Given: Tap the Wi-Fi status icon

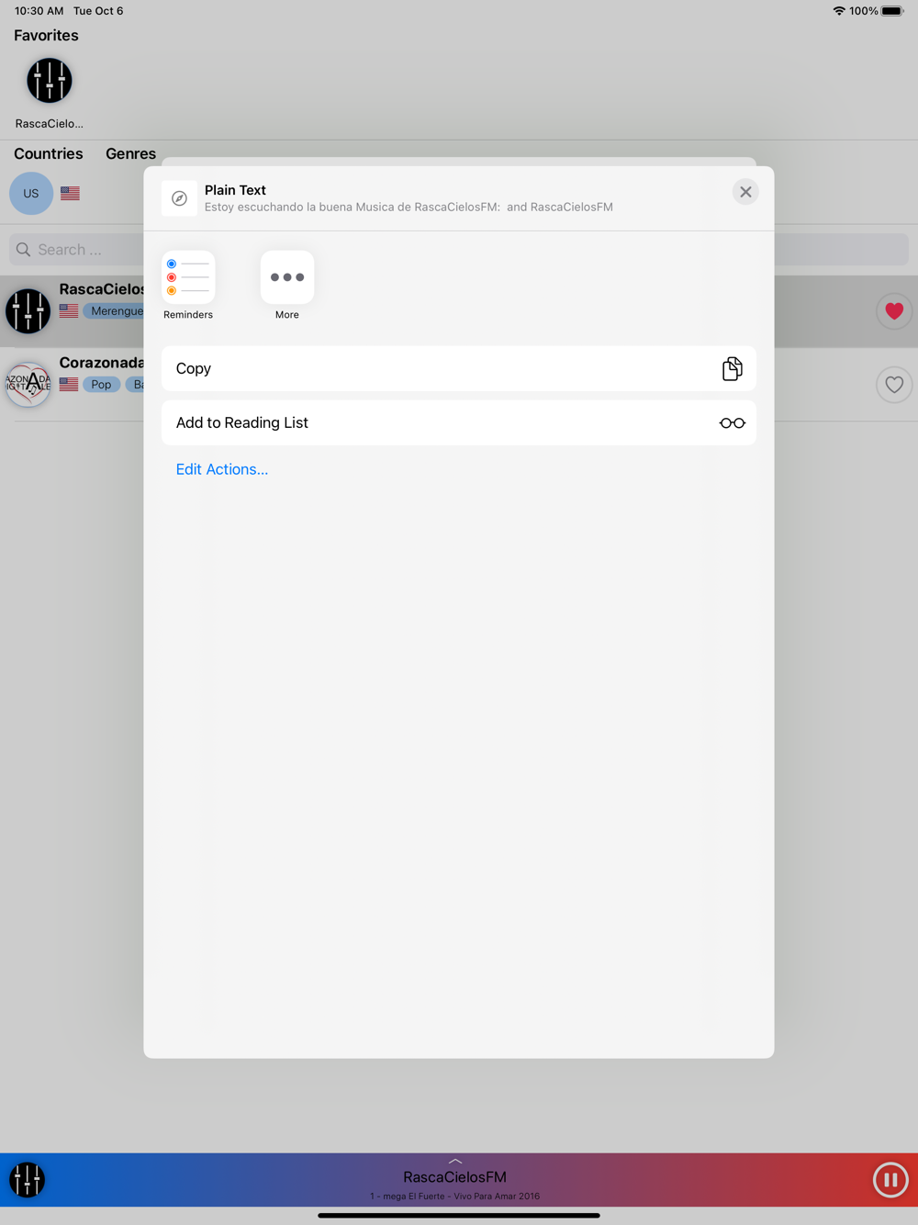Looking at the screenshot, I should click(x=839, y=11).
